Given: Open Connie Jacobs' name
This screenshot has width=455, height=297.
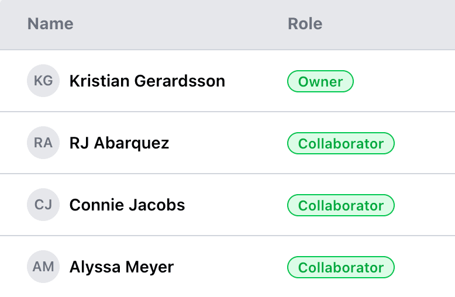Looking at the screenshot, I should [x=127, y=205].
